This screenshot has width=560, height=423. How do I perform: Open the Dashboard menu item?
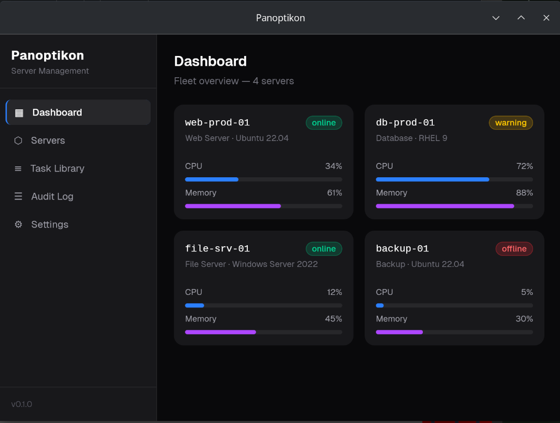point(78,112)
